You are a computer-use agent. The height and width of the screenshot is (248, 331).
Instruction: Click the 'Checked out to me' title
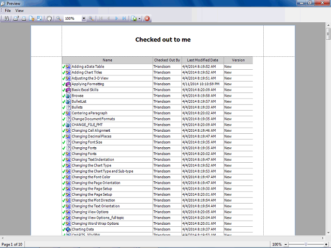point(163,40)
